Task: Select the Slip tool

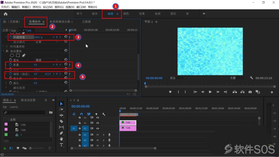Action: click(61, 127)
